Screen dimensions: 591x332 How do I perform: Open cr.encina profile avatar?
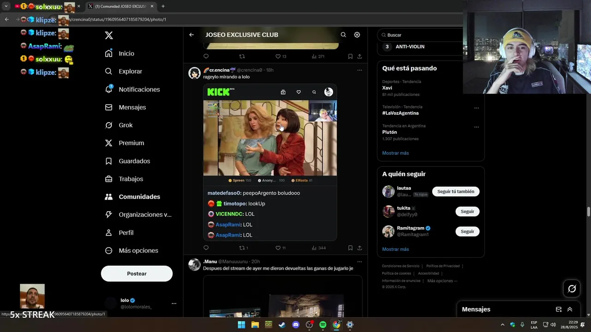tap(194, 73)
